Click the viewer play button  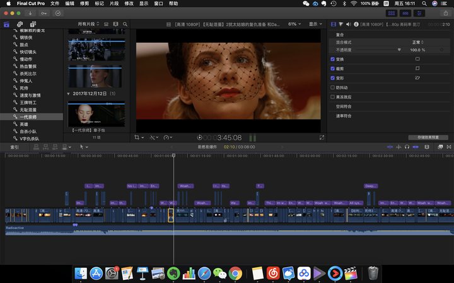point(199,138)
